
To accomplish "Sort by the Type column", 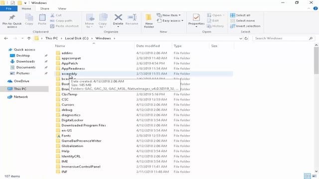I will [177, 46].
